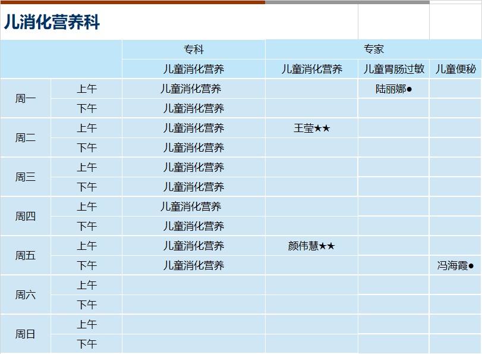Image resolution: width=482 pixels, height=354 pixels.
Task: Select doctor 颜伟慧★★ on Friday morning
Action: 311,246
